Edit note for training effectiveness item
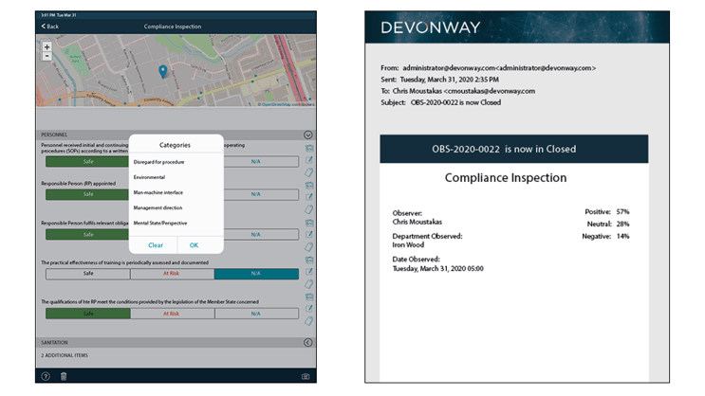 point(309,272)
